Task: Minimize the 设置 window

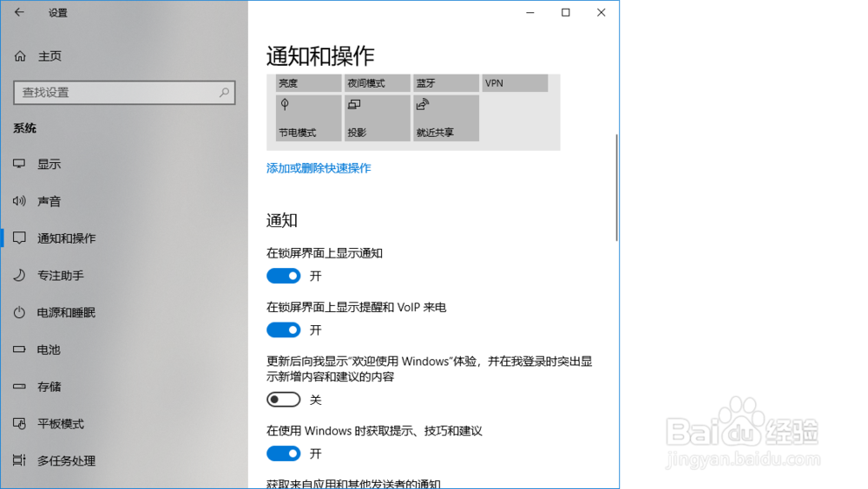Action: [x=530, y=12]
